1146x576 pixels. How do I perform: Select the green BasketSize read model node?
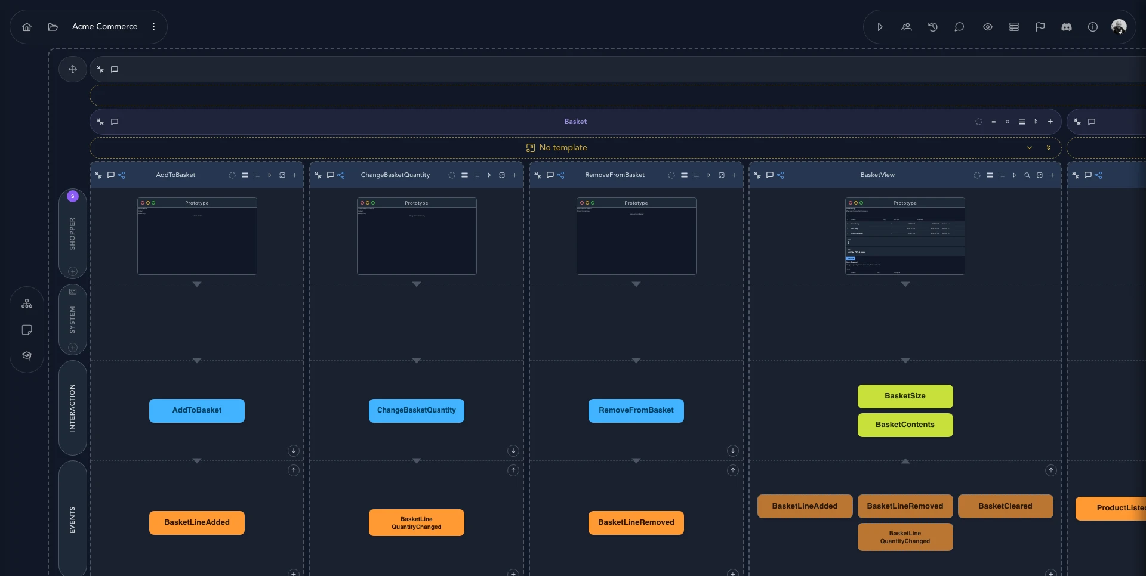[x=905, y=397]
